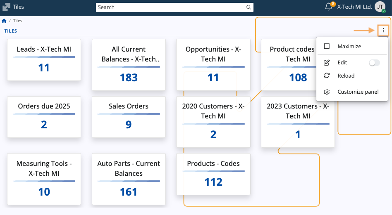Click the Customize panel gear icon
The width and height of the screenshot is (392, 215).
click(x=327, y=92)
